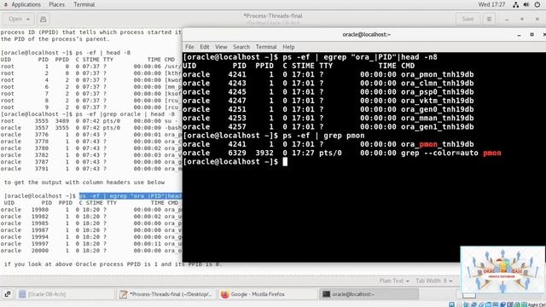Click the terminal icon in taskbar
This screenshot has height=307, width=546.
click(326, 294)
